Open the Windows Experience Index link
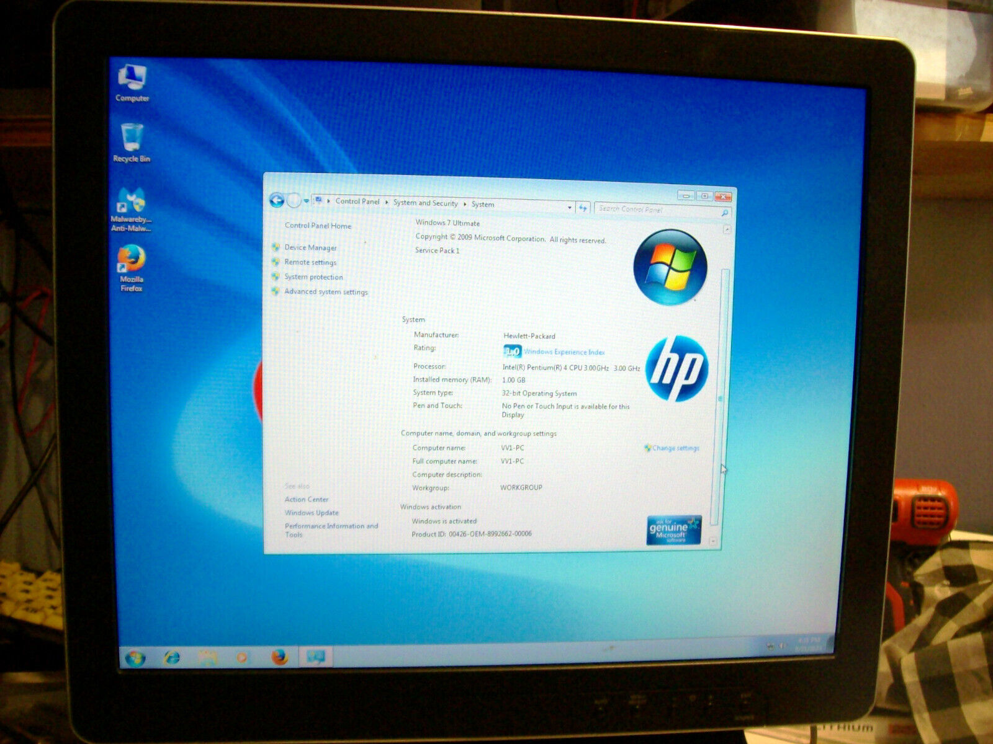The image size is (993, 744). [564, 352]
